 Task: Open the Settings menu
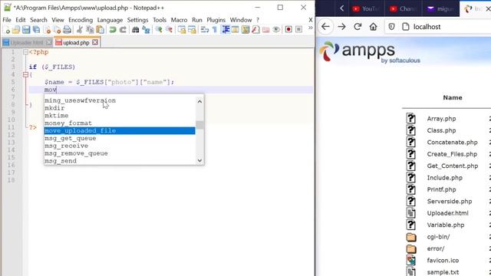[x=137, y=20]
